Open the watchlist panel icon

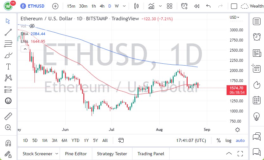tap(257, 21)
